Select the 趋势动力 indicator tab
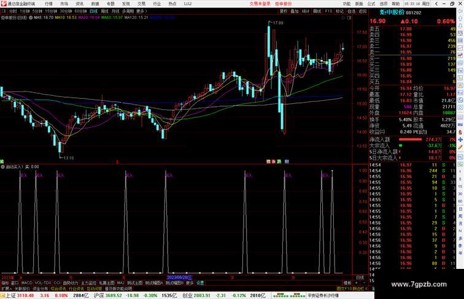Viewport: 464px width, 299px height. (71, 283)
